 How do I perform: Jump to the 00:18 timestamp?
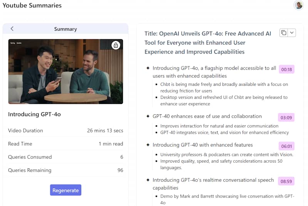(x=286, y=69)
